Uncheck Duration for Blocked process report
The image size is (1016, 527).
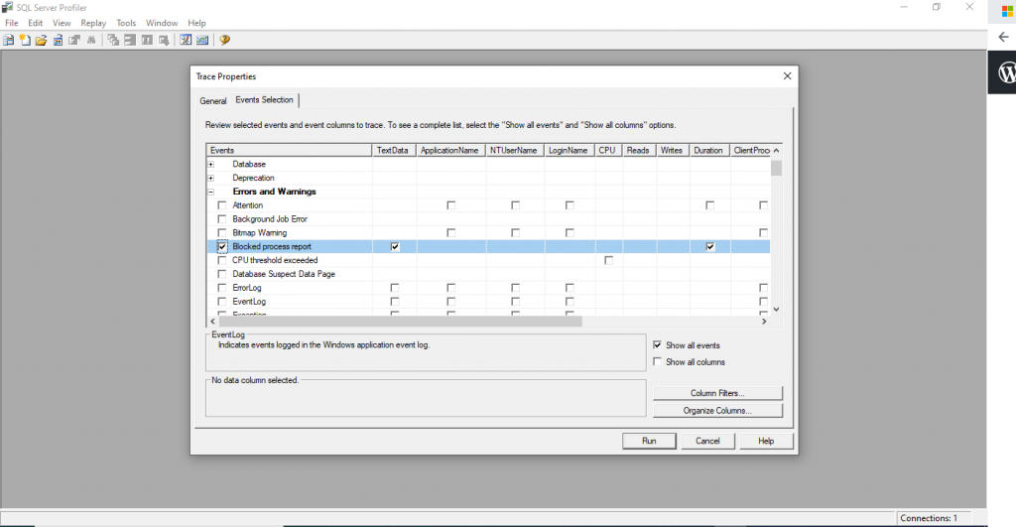[x=710, y=246]
